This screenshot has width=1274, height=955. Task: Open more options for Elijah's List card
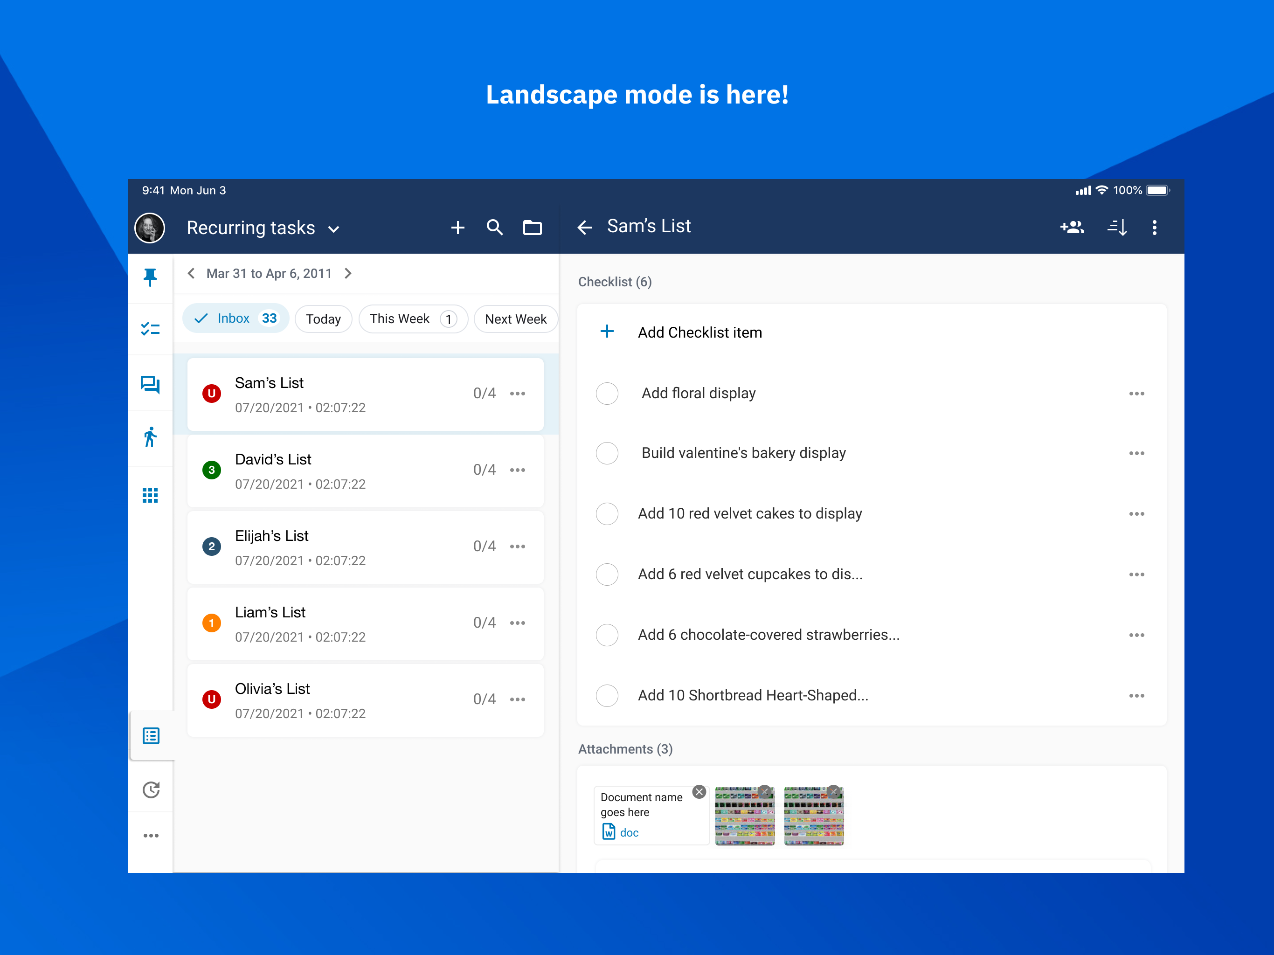click(517, 546)
